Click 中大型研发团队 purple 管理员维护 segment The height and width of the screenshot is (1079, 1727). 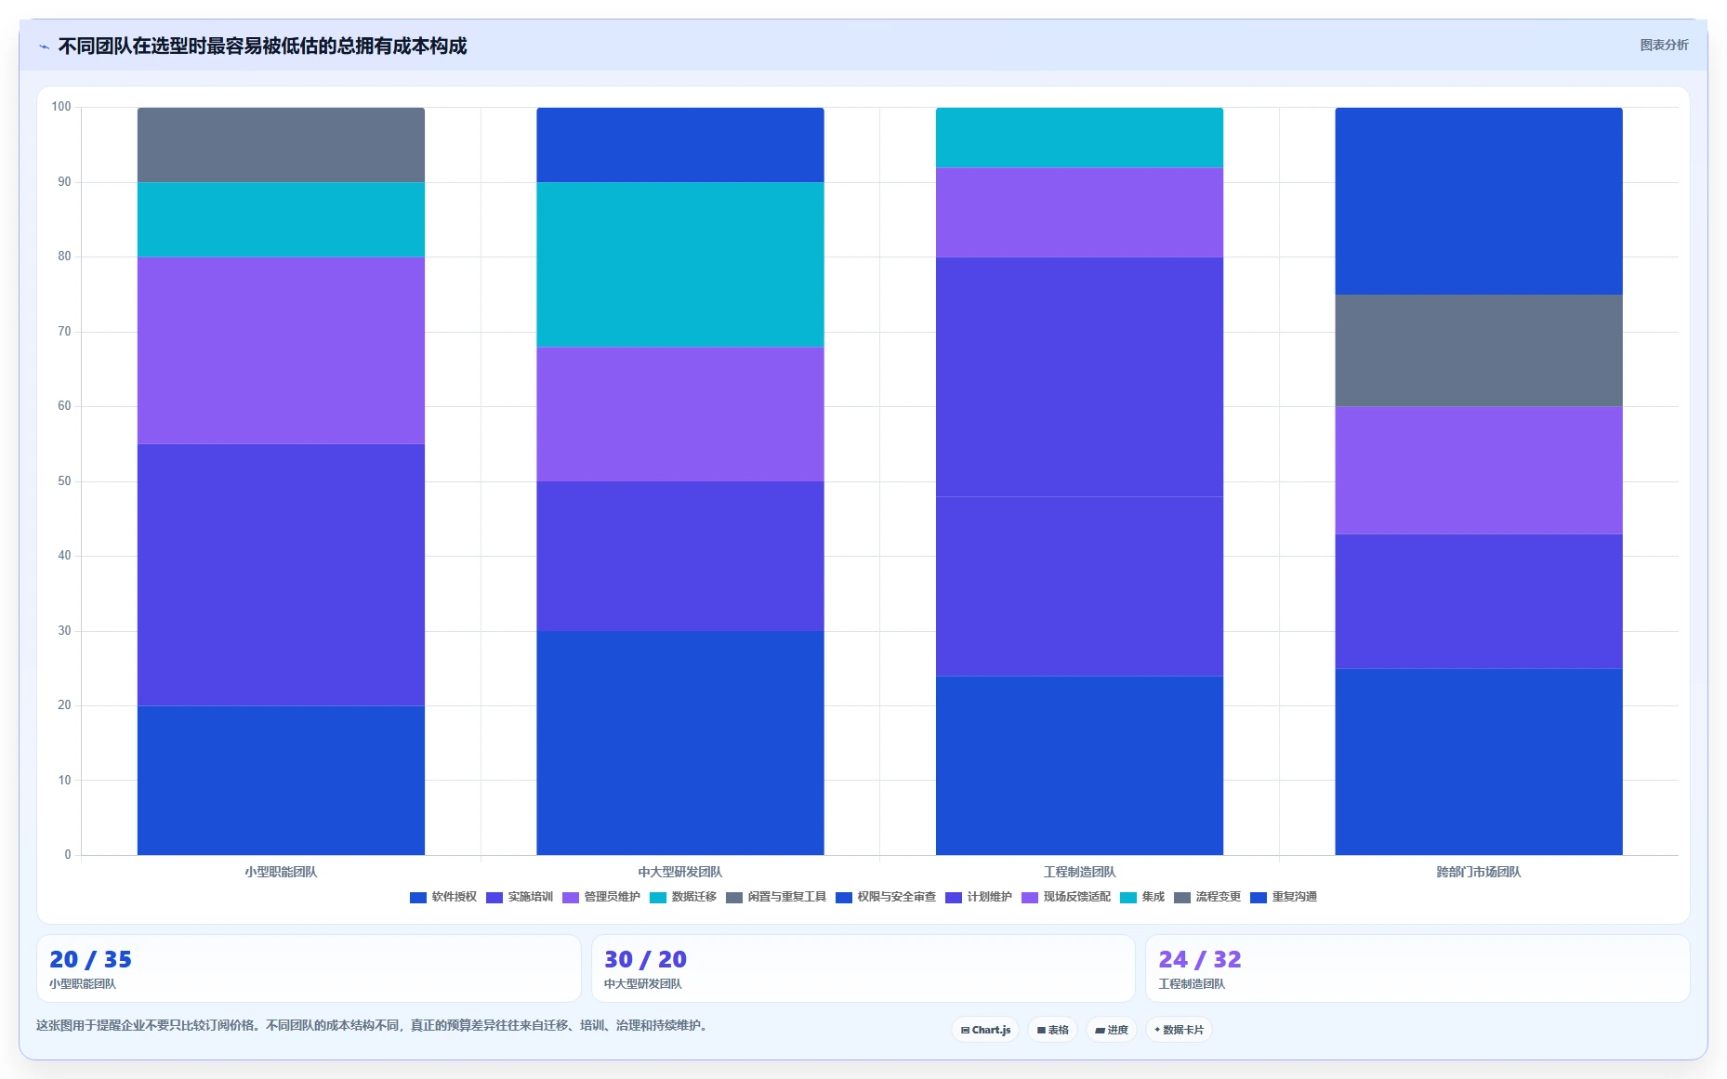(x=680, y=414)
